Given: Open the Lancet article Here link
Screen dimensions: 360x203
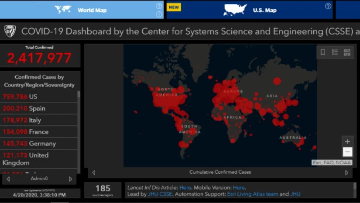Looking at the screenshot, I should [x=185, y=188].
